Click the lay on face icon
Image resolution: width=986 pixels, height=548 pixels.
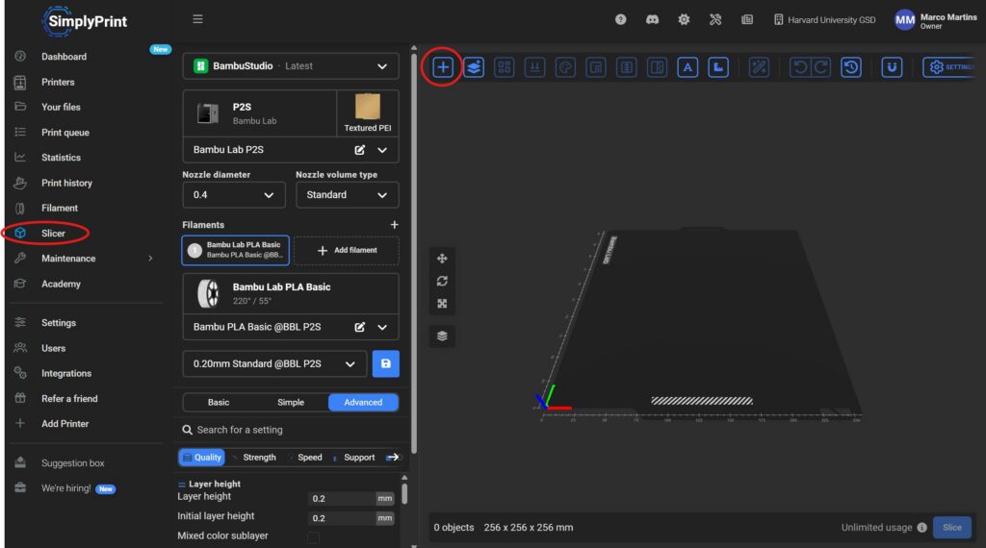point(534,67)
